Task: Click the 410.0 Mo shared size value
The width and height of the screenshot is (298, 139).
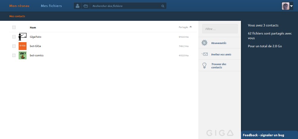Action: point(184,56)
